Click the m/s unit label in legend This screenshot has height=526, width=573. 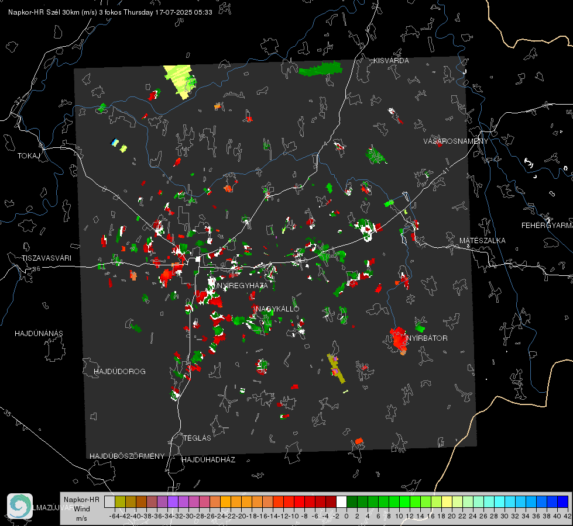pyautogui.click(x=81, y=518)
